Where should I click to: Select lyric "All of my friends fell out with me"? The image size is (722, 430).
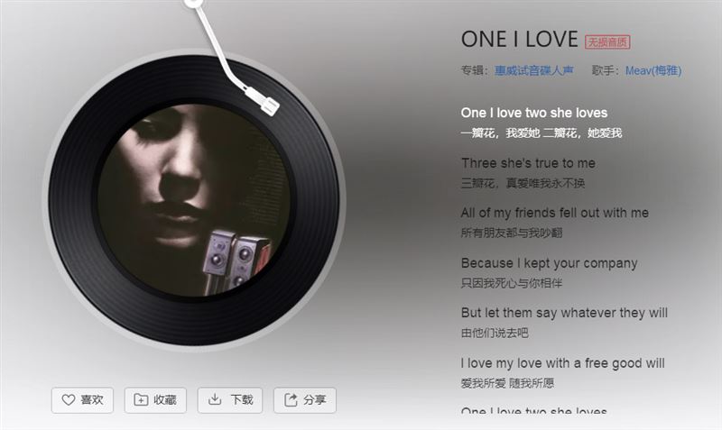click(x=554, y=213)
